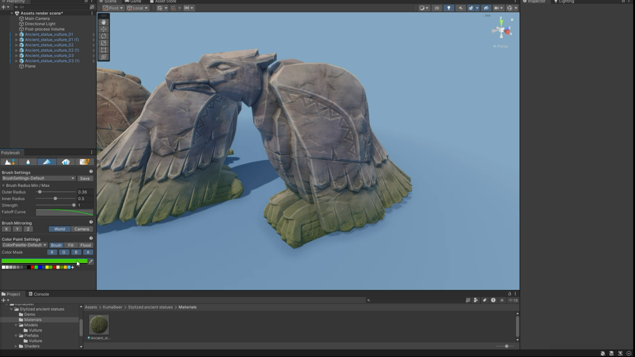Add a new swatch with plus icon

coord(72,267)
